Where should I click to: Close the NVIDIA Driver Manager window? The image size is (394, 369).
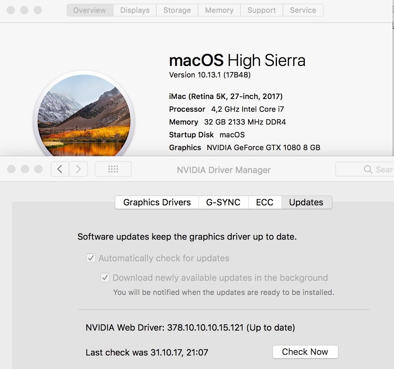[12, 169]
